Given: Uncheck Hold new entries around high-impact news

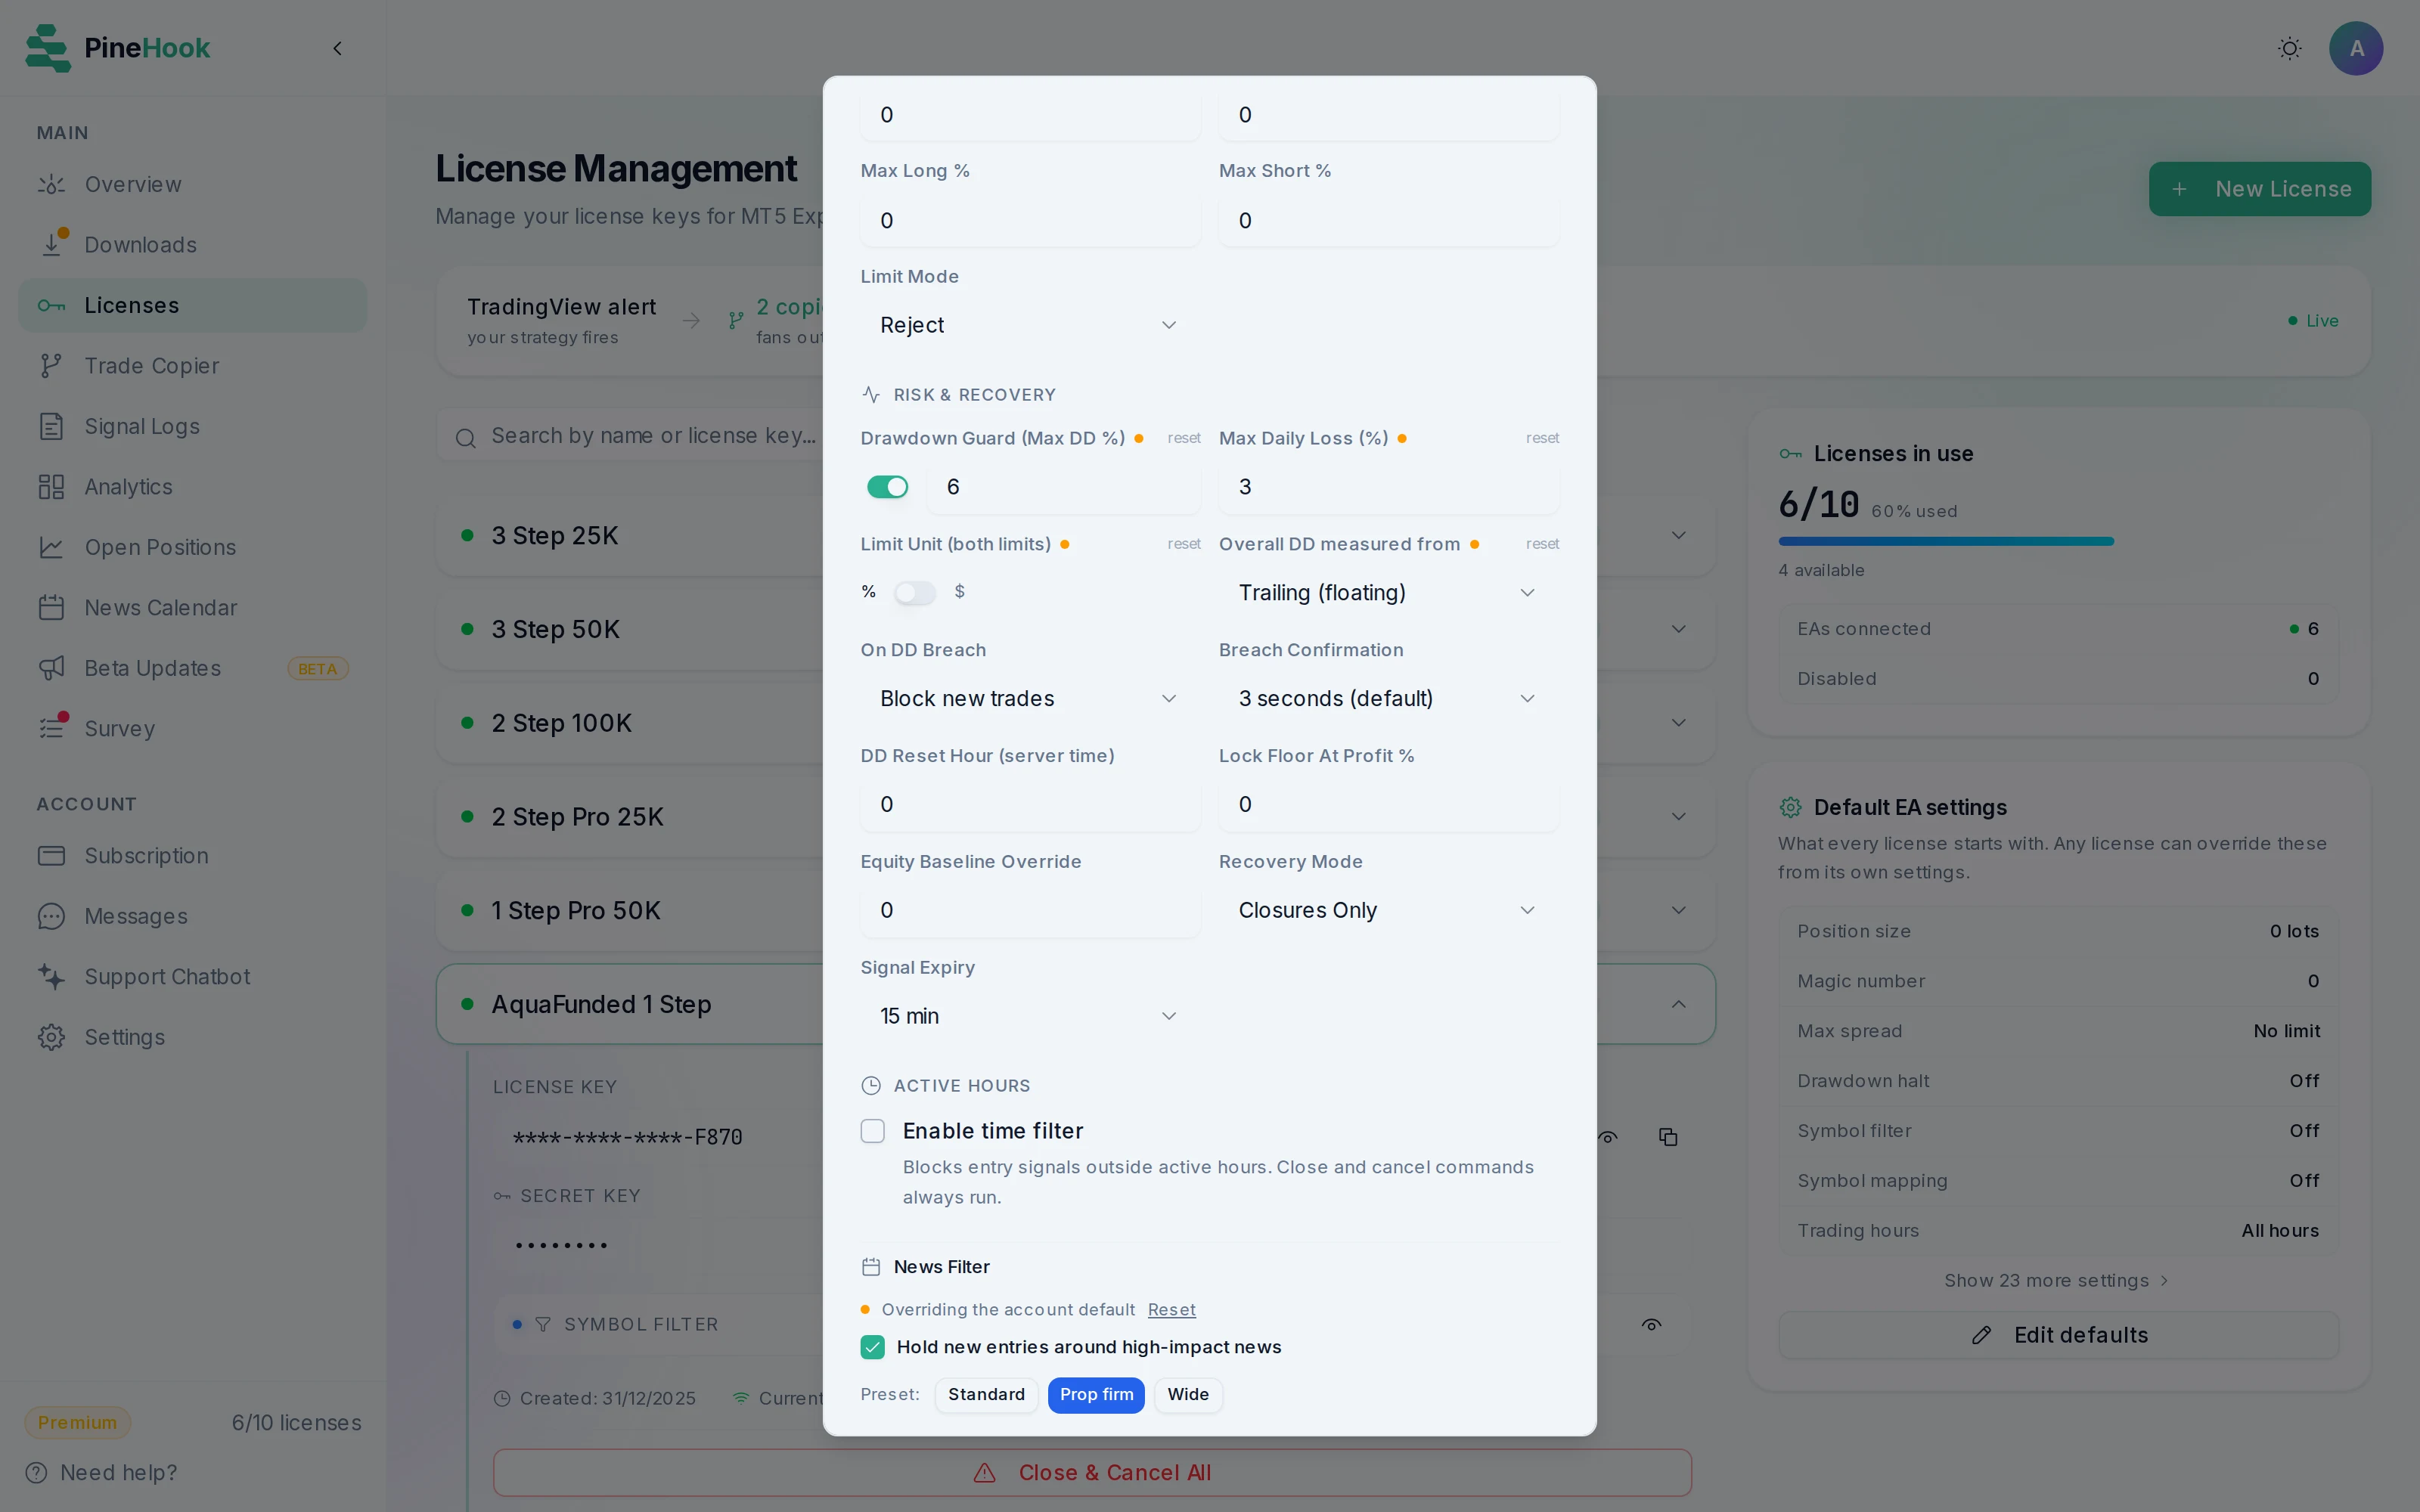Looking at the screenshot, I should pos(873,1347).
